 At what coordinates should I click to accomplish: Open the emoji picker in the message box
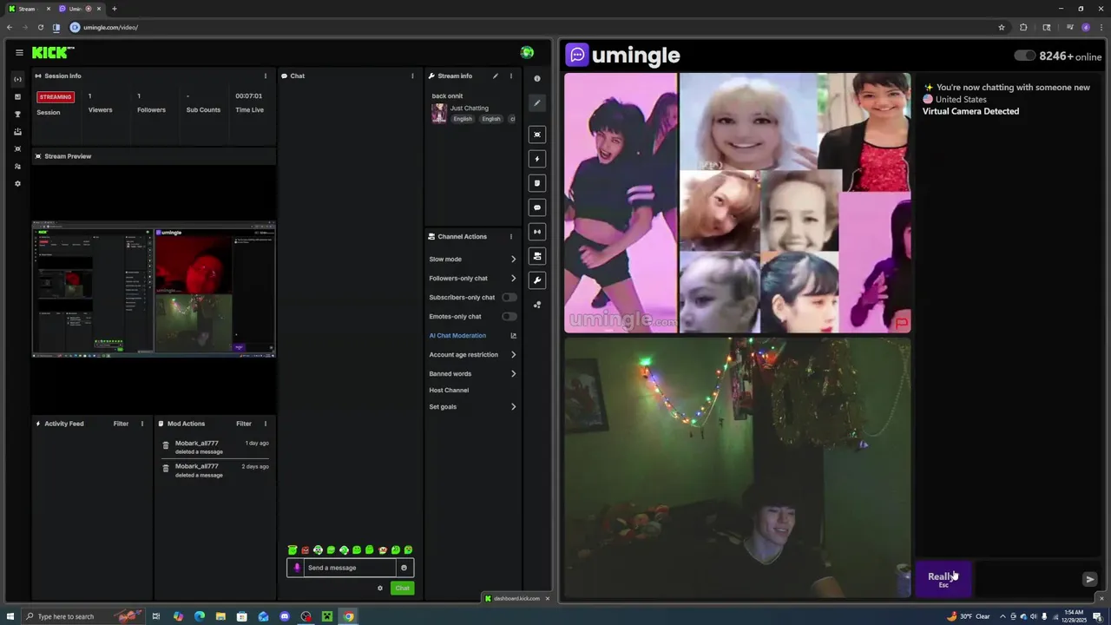click(x=404, y=568)
